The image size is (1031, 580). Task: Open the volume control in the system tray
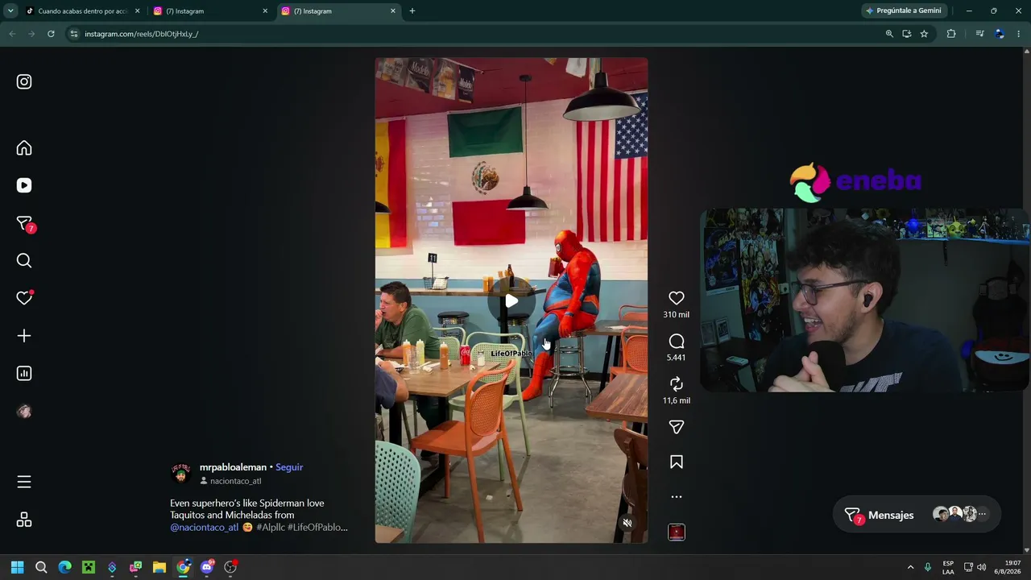981,567
